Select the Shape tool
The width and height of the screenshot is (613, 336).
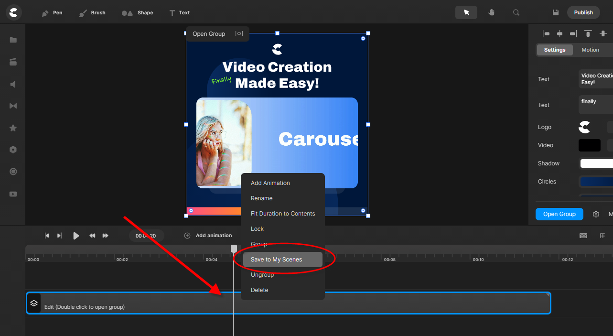[x=138, y=13]
